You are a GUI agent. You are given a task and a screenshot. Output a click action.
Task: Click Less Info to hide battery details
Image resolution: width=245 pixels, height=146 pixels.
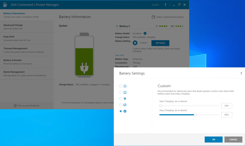click(119, 55)
